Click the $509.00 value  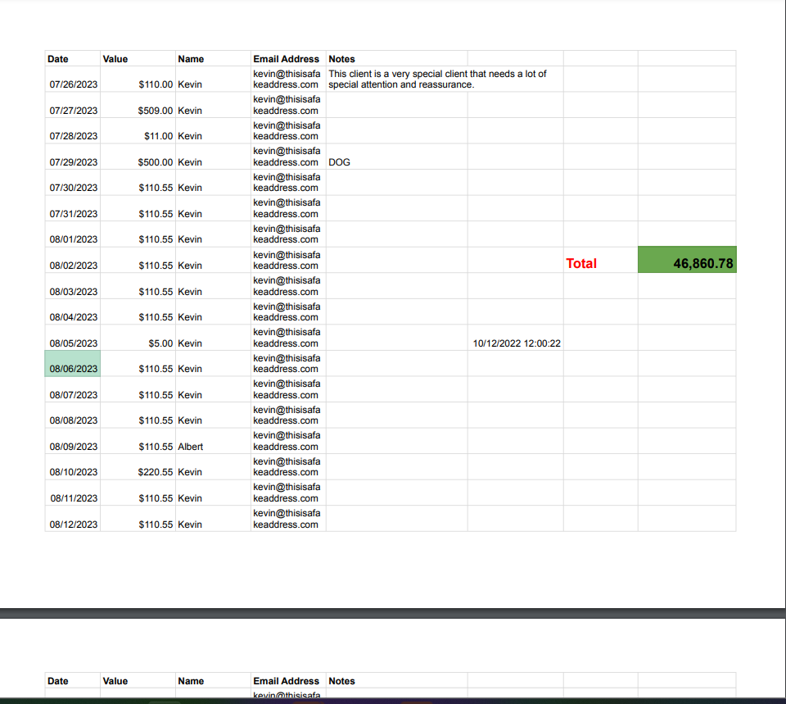point(156,111)
